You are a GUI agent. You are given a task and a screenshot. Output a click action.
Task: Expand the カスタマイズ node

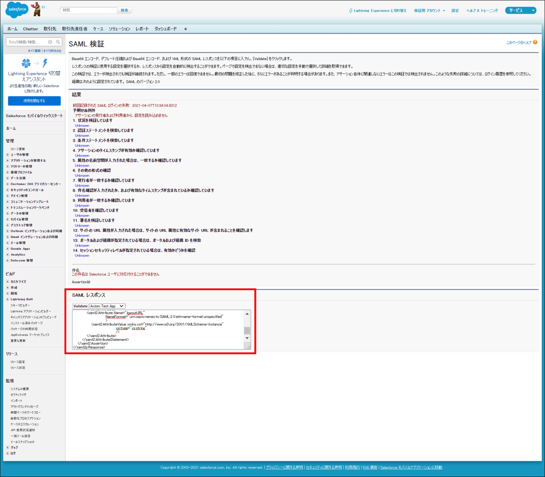tap(8, 282)
